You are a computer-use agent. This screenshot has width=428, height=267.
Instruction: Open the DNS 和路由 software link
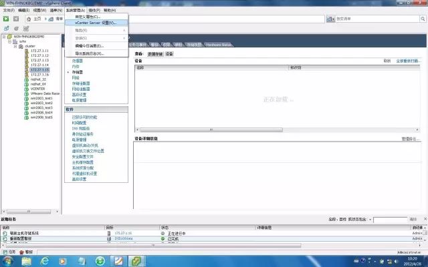(x=81, y=128)
